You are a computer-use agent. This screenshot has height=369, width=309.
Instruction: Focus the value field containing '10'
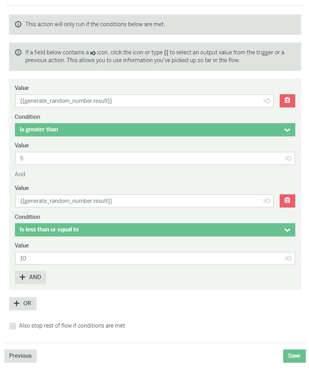pos(149,258)
